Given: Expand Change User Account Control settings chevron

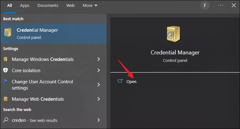Looking at the screenshot, I should pos(99,85).
